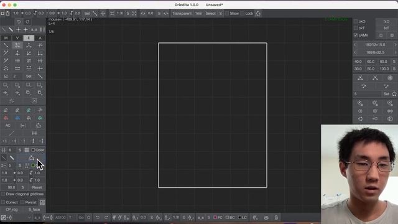Select the three-branch bisector tool

tap(29, 45)
